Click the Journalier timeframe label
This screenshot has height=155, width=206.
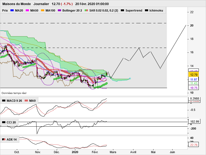click(41, 4)
